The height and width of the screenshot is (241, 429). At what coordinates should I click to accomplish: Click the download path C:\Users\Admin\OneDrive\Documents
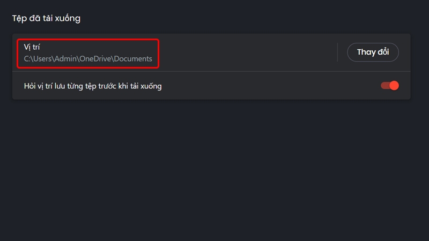[x=88, y=59]
